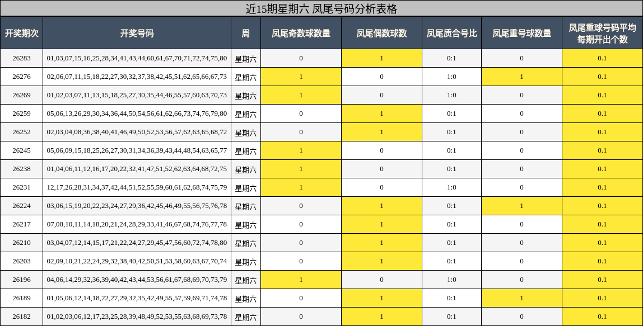This screenshot has width=643, height=326.
Task: Click the 周 column header
Action: point(246,33)
